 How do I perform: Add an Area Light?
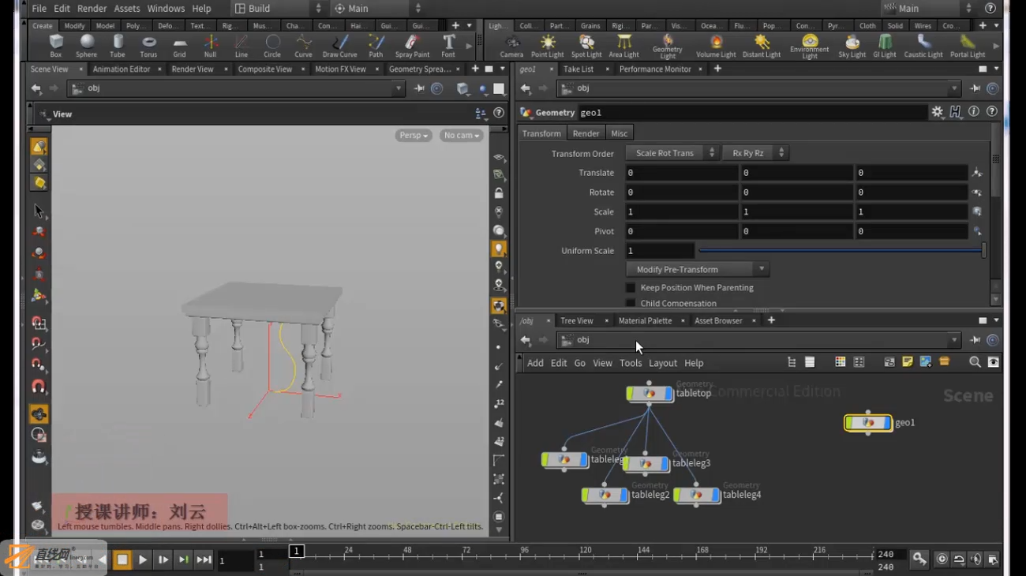tap(623, 46)
